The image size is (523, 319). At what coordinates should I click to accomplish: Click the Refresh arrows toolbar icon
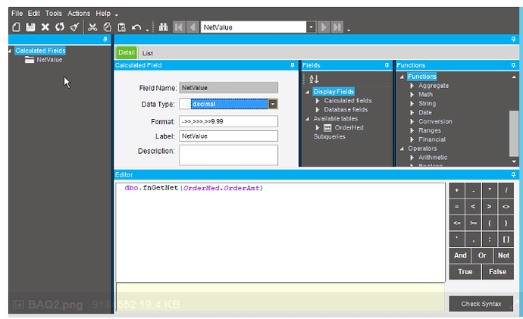(60, 27)
